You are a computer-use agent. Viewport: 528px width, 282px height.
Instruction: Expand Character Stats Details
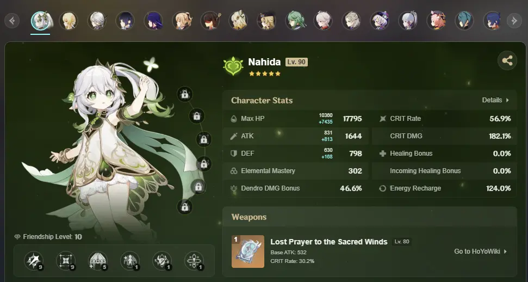(x=495, y=100)
